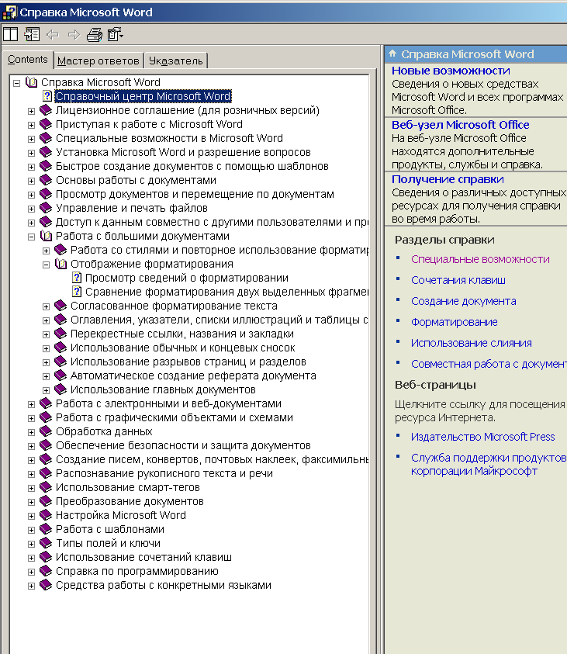Click the book icon beside Использование главных документов

(61, 389)
